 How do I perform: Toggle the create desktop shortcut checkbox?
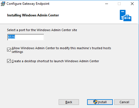click(9, 61)
